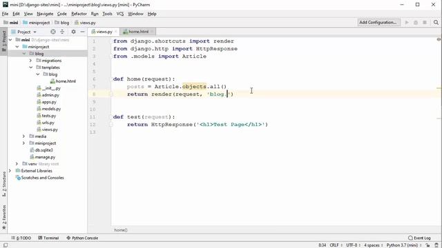
Task: Open the Event Log
Action: 419,238
